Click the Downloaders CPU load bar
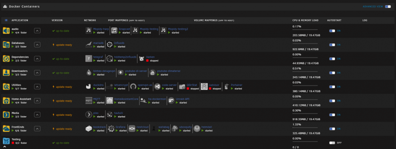Viewport: 396px width, 149px height. coord(305,72)
